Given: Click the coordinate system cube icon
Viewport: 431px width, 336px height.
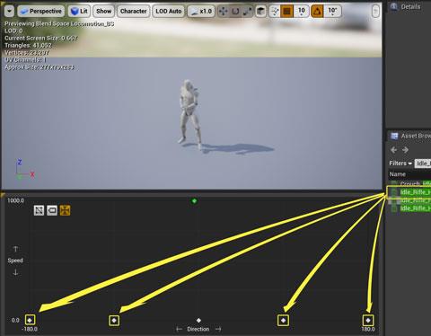Looking at the screenshot, I should point(261,12).
